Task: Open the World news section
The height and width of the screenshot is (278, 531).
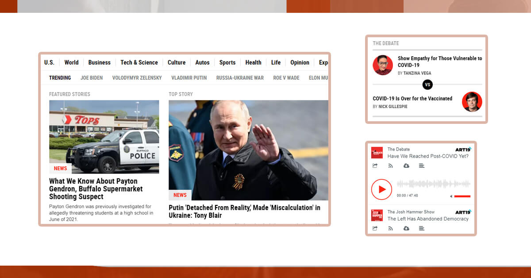Action: click(x=71, y=62)
